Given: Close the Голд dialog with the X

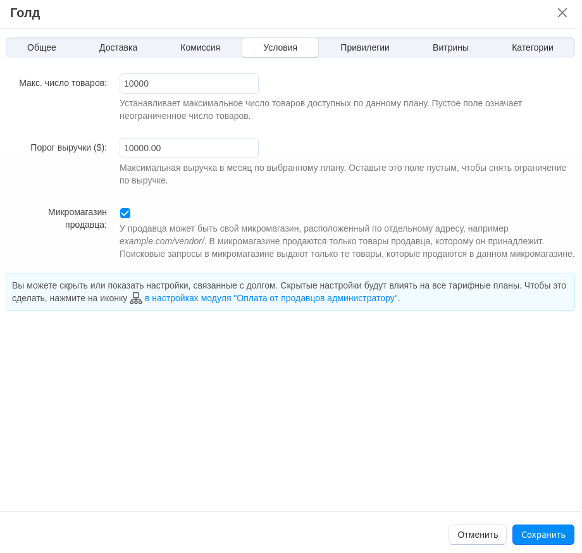Looking at the screenshot, I should 562,13.
